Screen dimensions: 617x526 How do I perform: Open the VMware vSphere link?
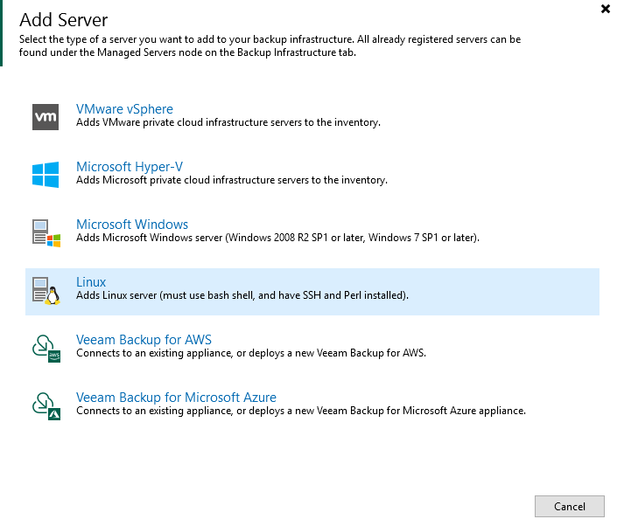tap(124, 109)
